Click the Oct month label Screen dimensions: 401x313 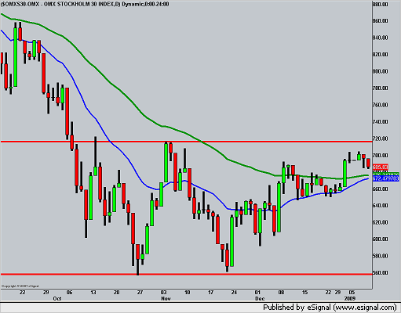pyautogui.click(x=57, y=298)
